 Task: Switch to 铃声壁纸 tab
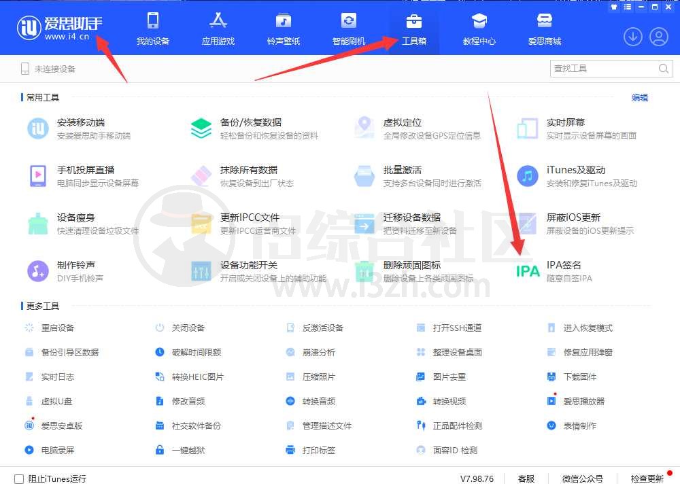(284, 29)
